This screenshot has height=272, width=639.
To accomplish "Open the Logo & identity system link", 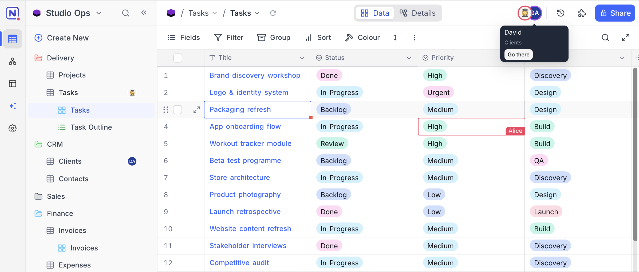I will coord(249,92).
